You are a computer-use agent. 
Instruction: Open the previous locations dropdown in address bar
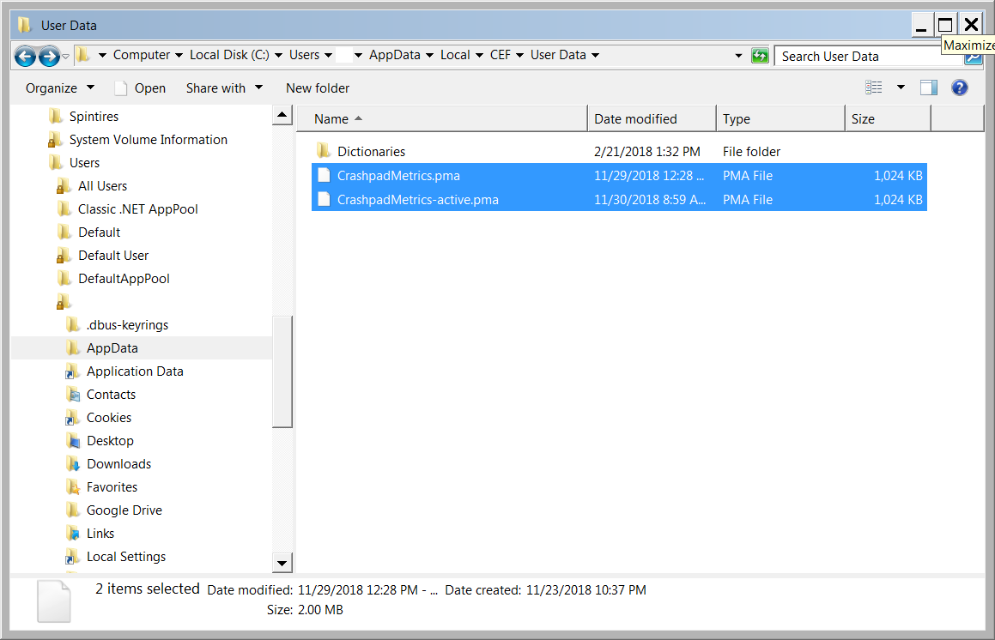pyautogui.click(x=738, y=56)
